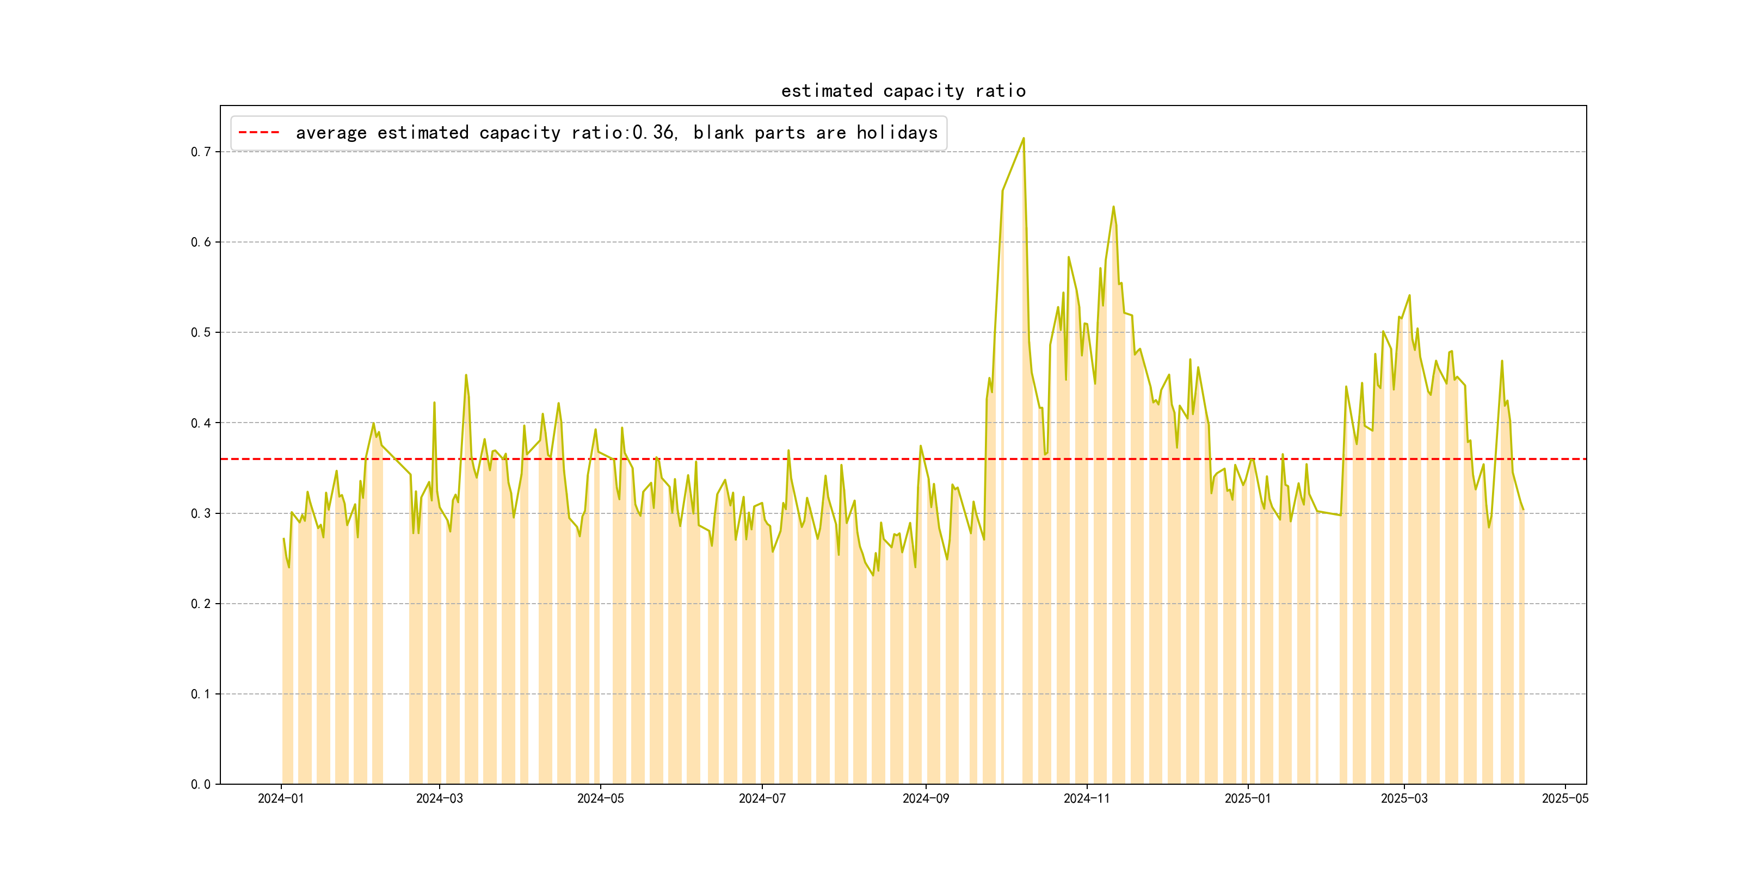
Task: Click the 2024-11 x-axis date label
Action: pos(1086,798)
